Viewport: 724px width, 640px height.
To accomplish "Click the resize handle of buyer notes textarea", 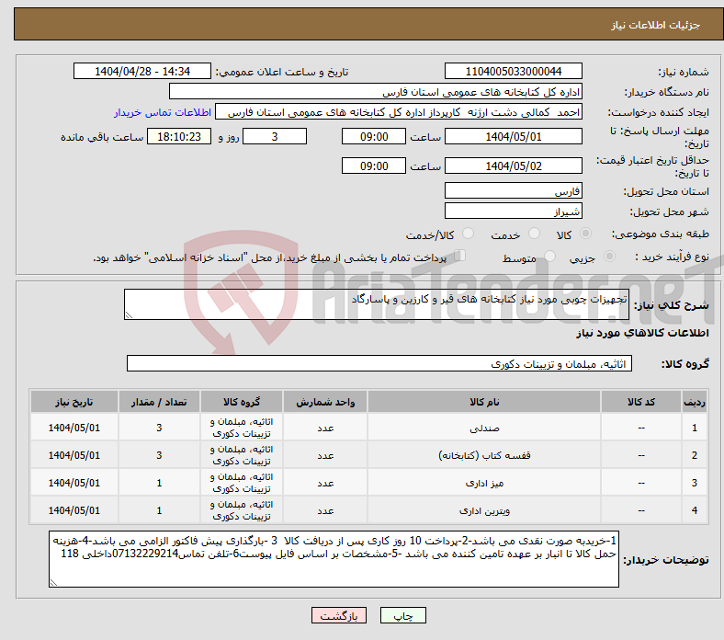I will coord(53,583).
